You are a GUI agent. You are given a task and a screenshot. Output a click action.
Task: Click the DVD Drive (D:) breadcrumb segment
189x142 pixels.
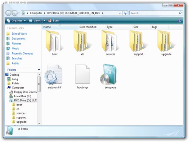point(74,13)
